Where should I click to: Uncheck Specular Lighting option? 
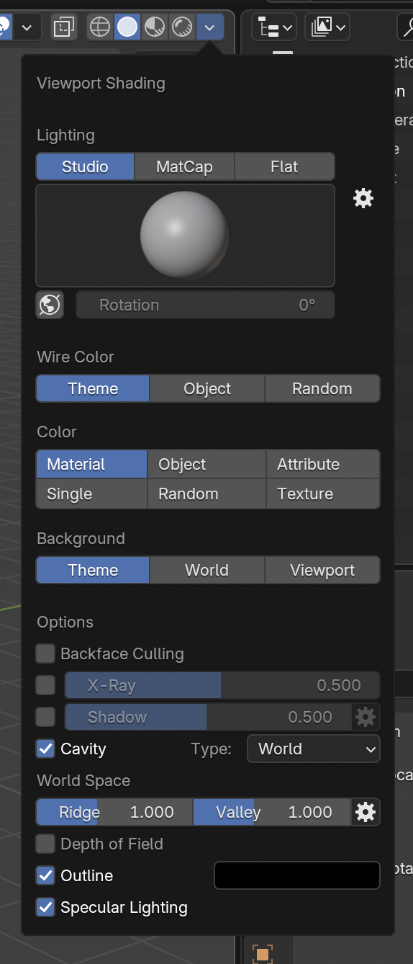(45, 907)
